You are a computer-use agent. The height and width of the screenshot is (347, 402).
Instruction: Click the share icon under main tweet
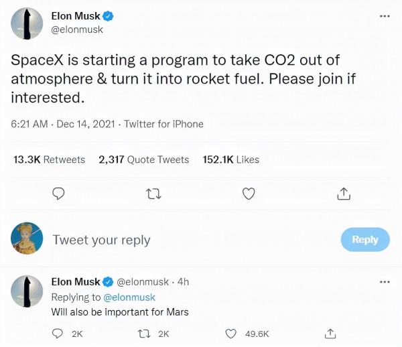(343, 194)
